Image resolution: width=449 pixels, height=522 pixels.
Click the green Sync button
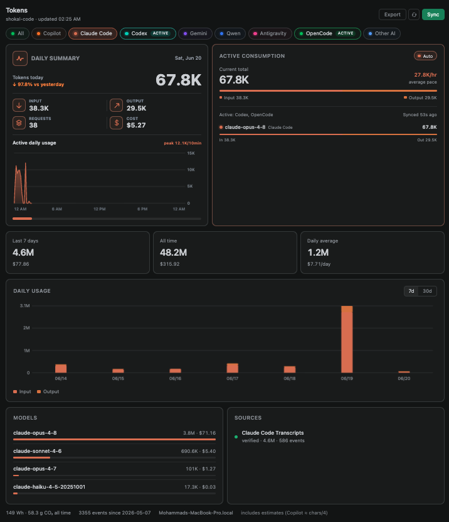[433, 14]
